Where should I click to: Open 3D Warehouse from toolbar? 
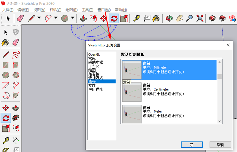pyautogui.click(x=212, y=18)
